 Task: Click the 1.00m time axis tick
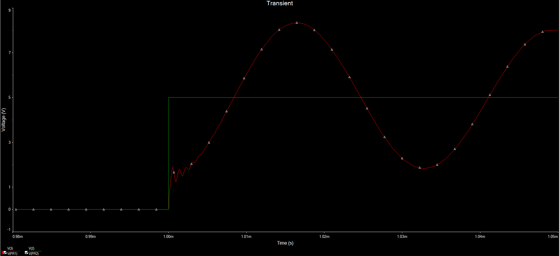tap(169, 236)
